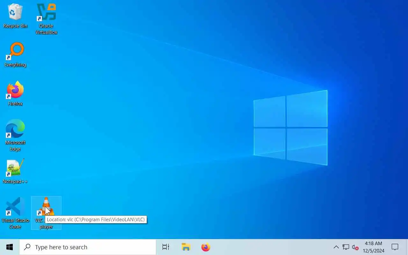Click the Type here to search box

(x=88, y=247)
